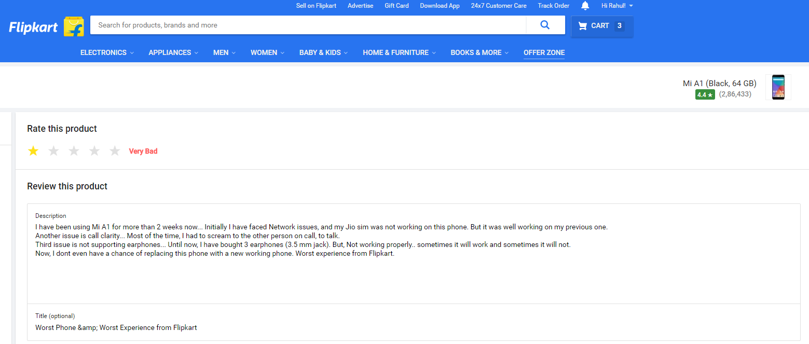
Task: Click into the review Description text area
Action: click(x=414, y=254)
